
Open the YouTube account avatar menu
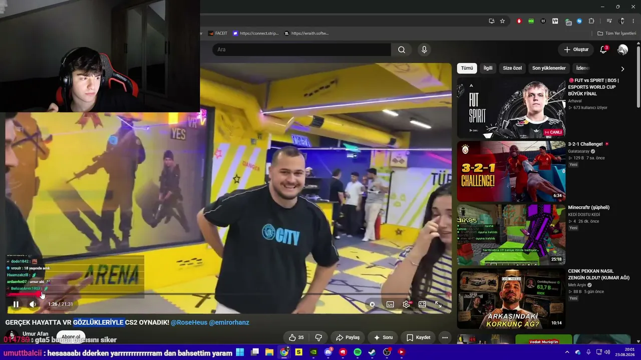(x=622, y=49)
